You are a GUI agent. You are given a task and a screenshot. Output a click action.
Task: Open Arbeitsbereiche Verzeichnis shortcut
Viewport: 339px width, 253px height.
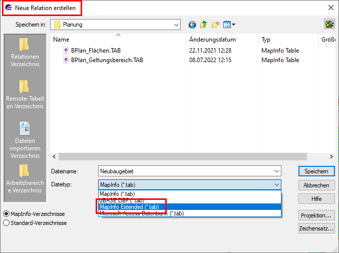click(25, 178)
